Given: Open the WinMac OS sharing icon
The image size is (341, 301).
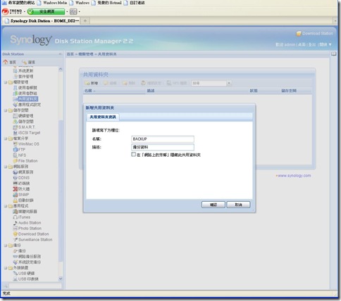Looking at the screenshot, I should click(15, 144).
